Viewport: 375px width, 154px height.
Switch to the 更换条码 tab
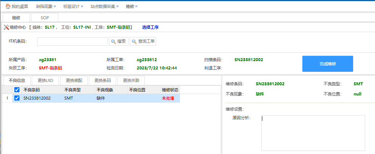[x=102, y=80]
